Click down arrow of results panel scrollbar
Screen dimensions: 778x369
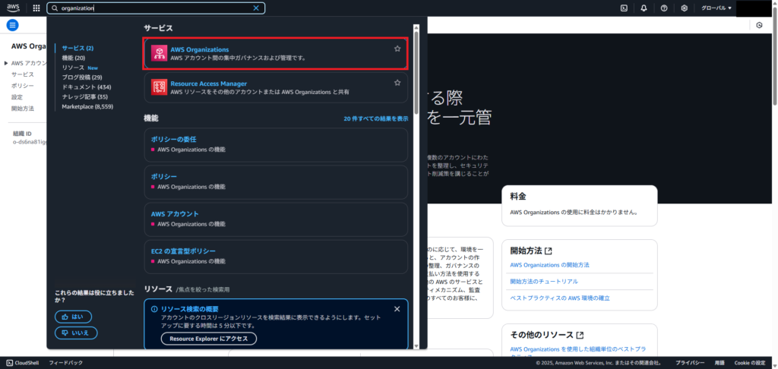pyautogui.click(x=416, y=345)
